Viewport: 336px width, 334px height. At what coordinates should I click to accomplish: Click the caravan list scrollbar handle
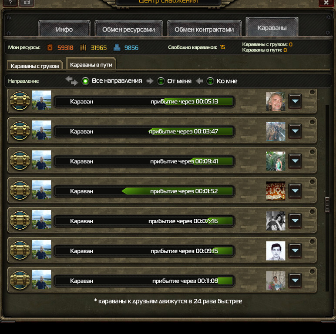pos(327,204)
